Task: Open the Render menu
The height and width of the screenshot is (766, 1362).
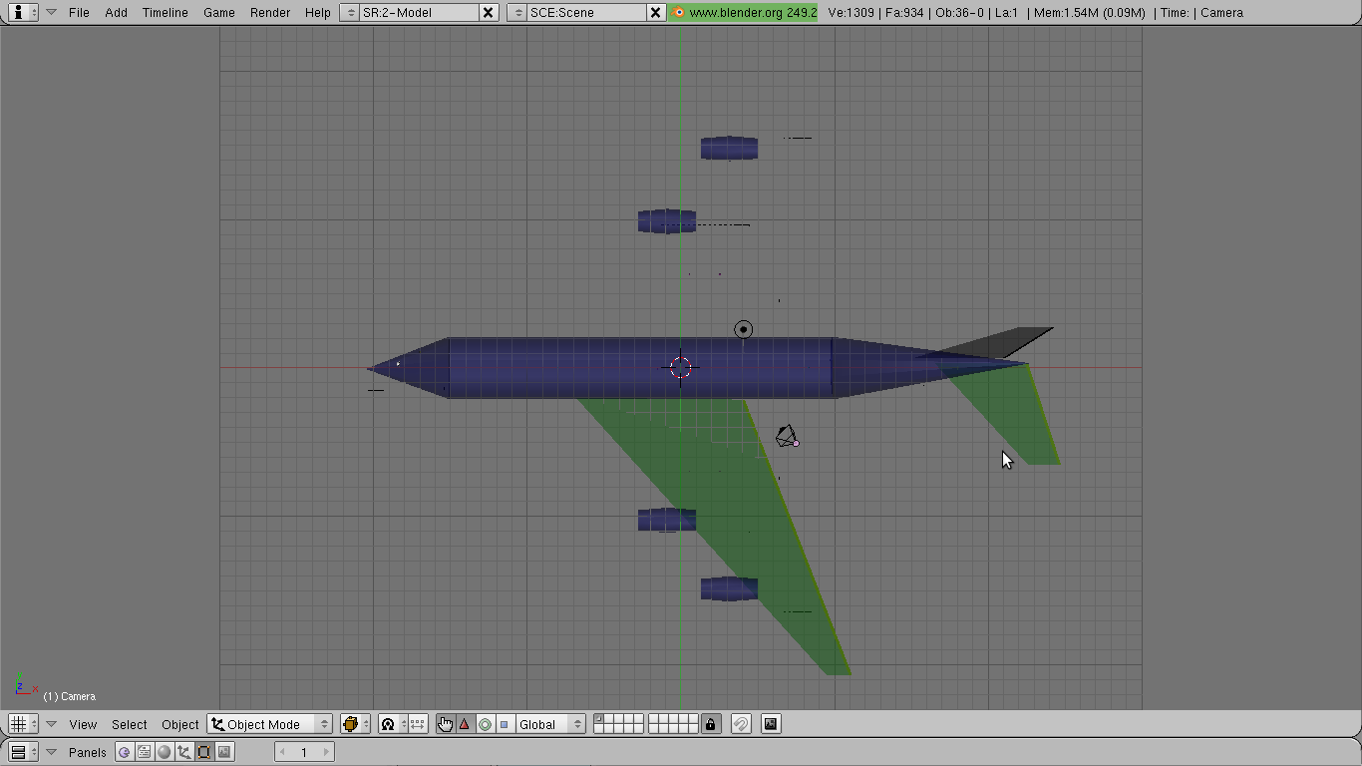Action: click(270, 12)
